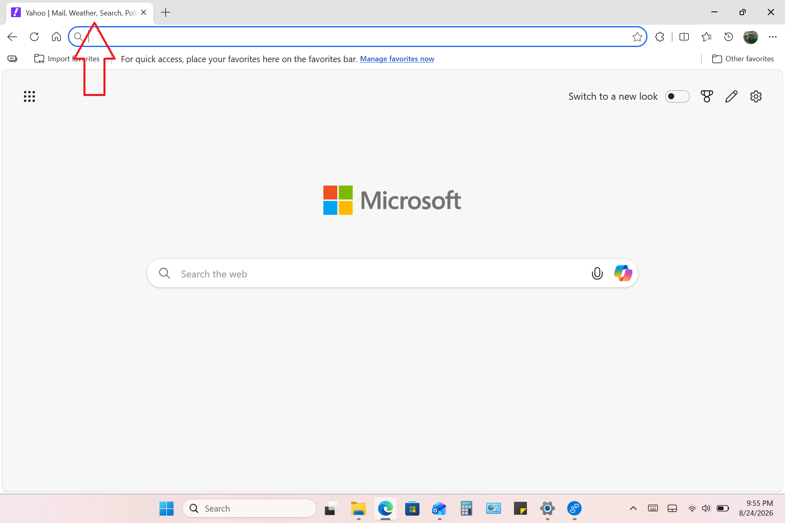Go back using the browser back arrow
Viewport: 785px width, 523px height.
pos(12,37)
